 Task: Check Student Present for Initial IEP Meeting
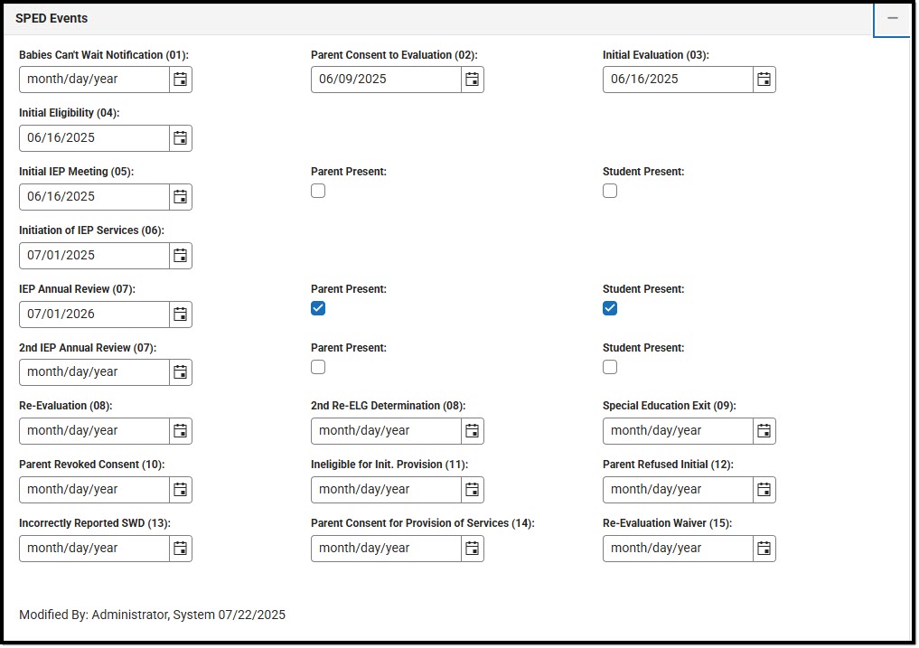click(x=610, y=191)
